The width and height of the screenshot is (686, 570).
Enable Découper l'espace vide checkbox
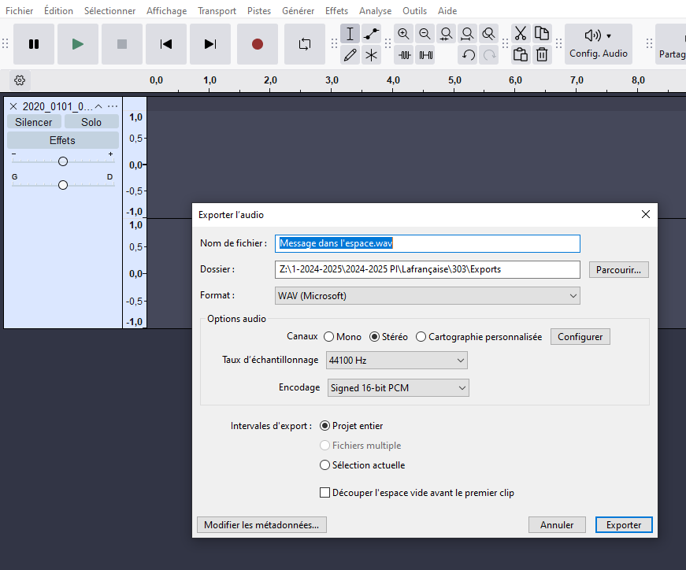(x=325, y=493)
